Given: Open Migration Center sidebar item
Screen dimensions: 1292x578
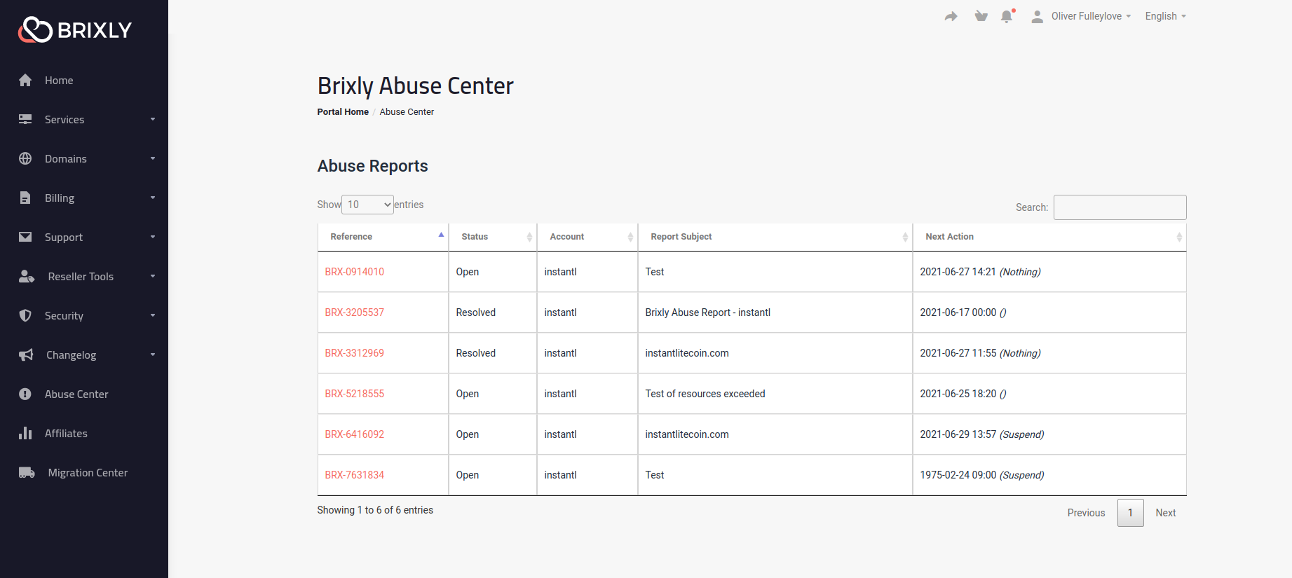Looking at the screenshot, I should tap(88, 473).
